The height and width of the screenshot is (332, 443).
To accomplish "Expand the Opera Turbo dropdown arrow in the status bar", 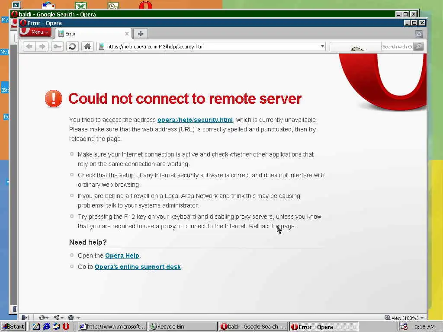I will [79, 318].
